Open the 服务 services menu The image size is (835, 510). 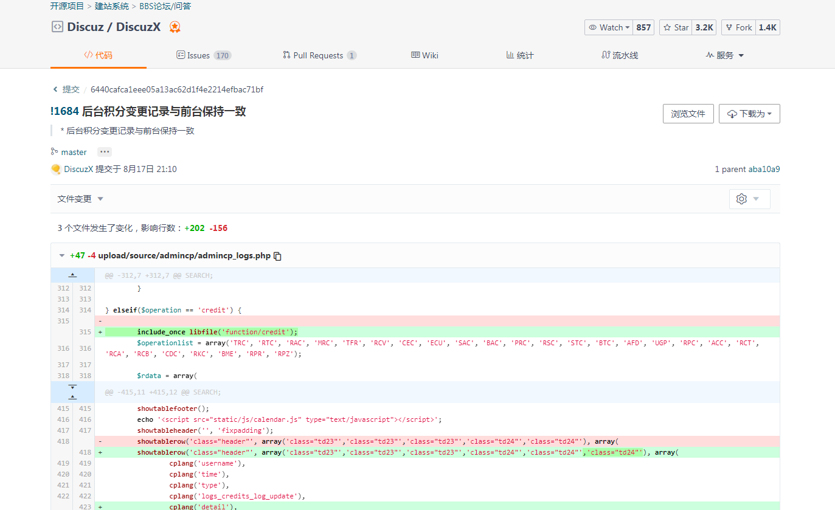pyautogui.click(x=725, y=55)
